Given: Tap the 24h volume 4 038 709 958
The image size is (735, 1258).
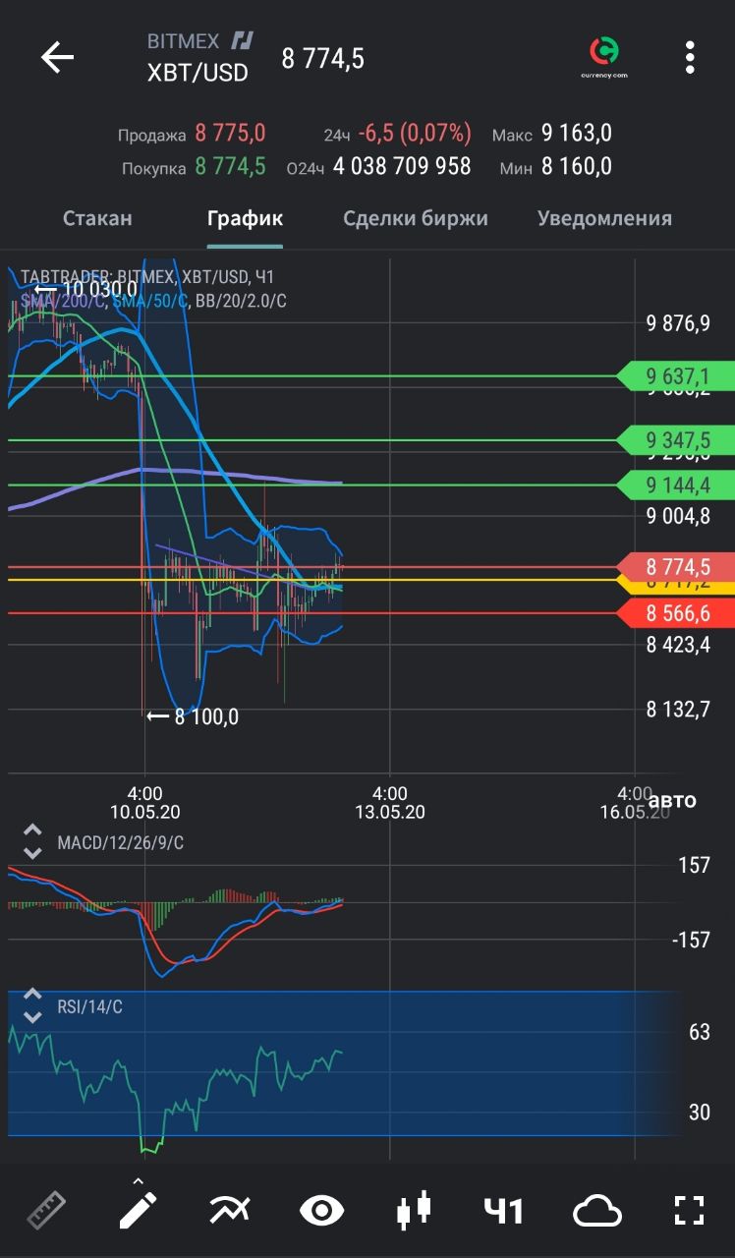Looking at the screenshot, I should click(402, 166).
